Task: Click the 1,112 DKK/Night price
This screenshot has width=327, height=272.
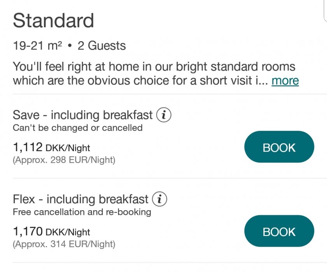Action: (51, 148)
